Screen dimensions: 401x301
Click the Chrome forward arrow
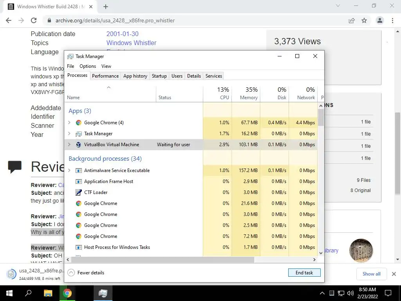[21, 20]
